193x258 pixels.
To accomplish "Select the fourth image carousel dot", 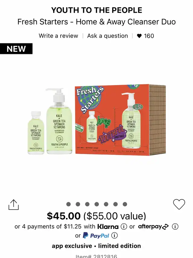I will [x=97, y=204].
